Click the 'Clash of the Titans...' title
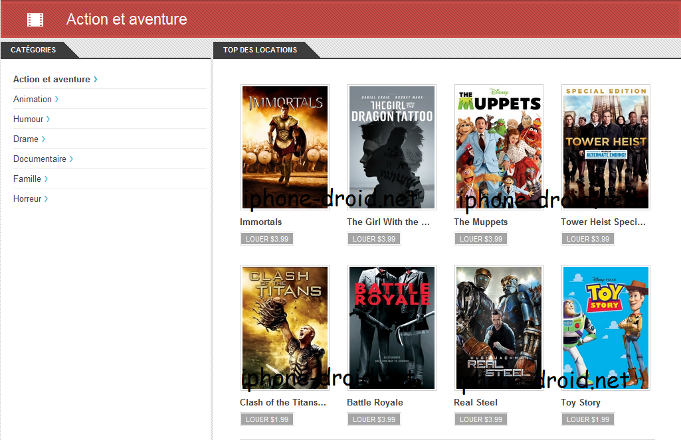The width and height of the screenshot is (681, 440). coord(283,403)
